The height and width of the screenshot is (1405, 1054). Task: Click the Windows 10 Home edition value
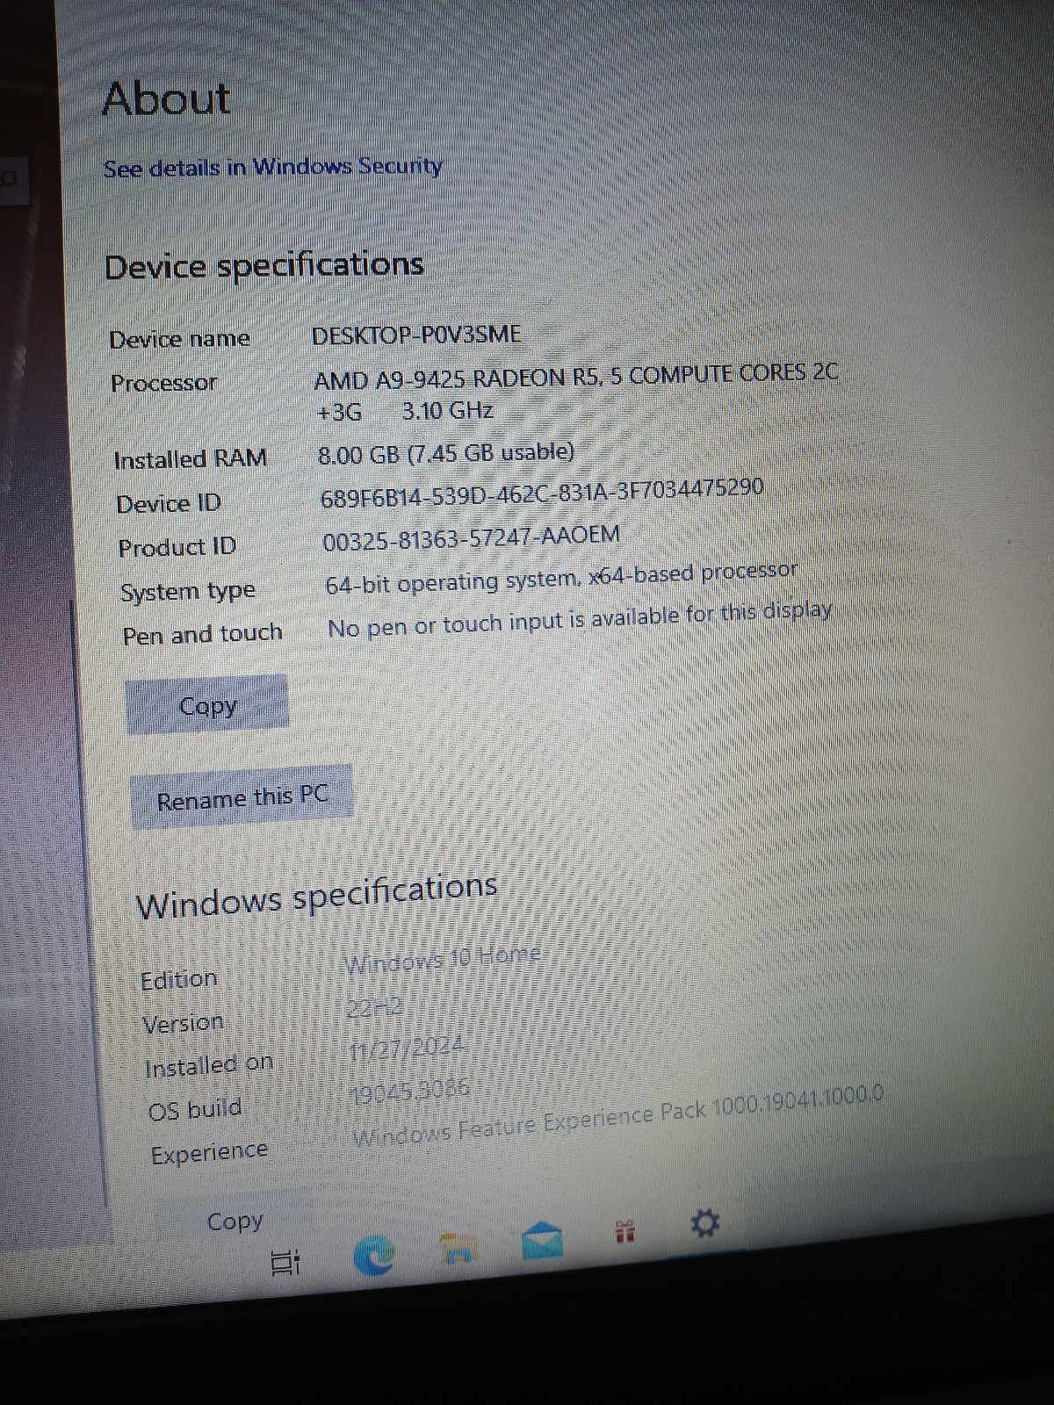(442, 960)
